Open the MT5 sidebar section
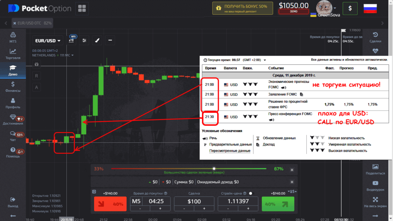The height and width of the screenshot is (221, 393). [13, 37]
